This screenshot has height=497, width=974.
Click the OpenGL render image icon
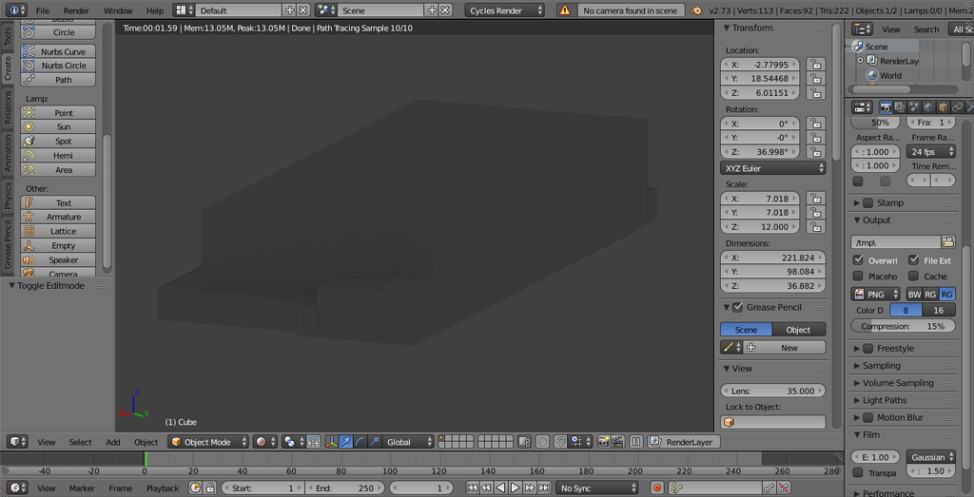[602, 442]
